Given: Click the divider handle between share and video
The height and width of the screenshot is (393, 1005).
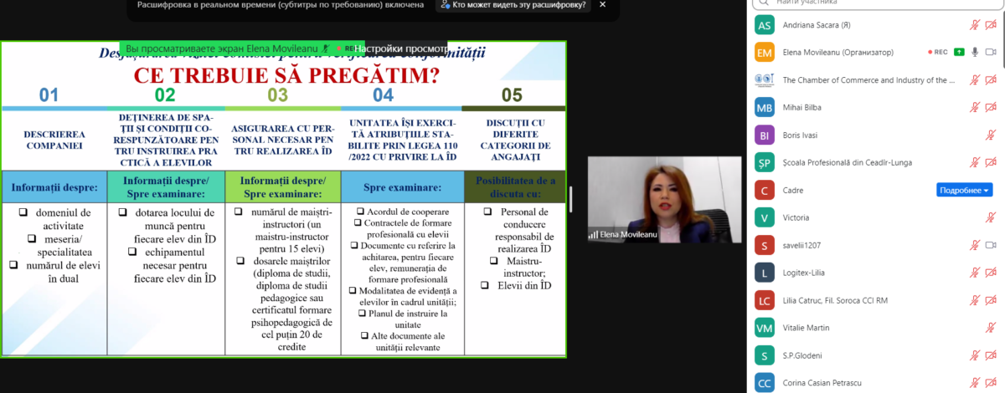Looking at the screenshot, I should point(572,199).
